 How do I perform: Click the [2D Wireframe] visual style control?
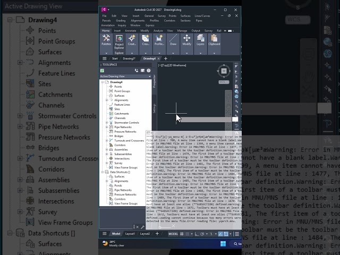point(176,65)
